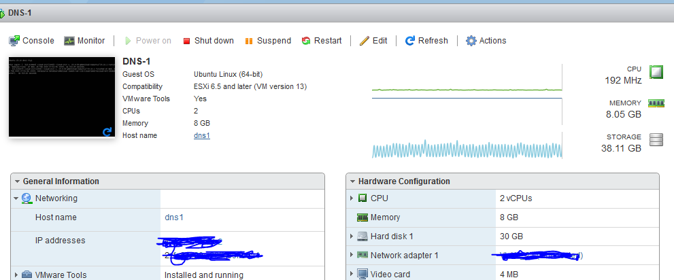Click the console screenshot thumbnail
The height and width of the screenshot is (280, 674).
[62, 97]
